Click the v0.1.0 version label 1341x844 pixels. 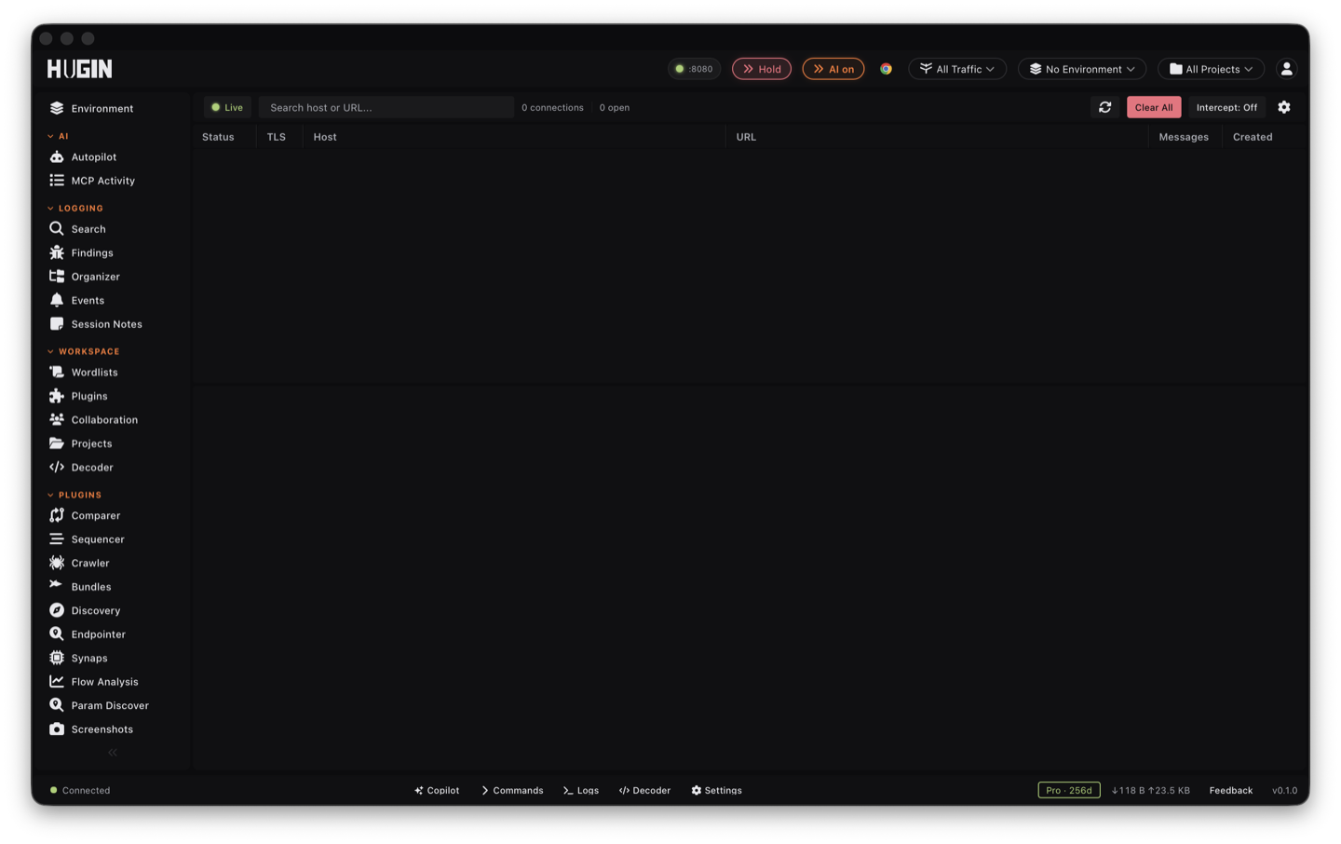pos(1285,790)
